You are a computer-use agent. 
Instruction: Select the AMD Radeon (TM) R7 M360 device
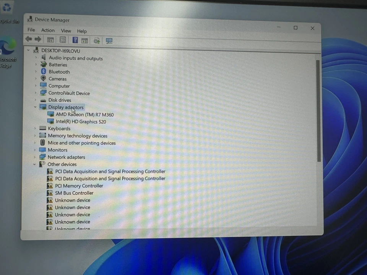tap(84, 115)
